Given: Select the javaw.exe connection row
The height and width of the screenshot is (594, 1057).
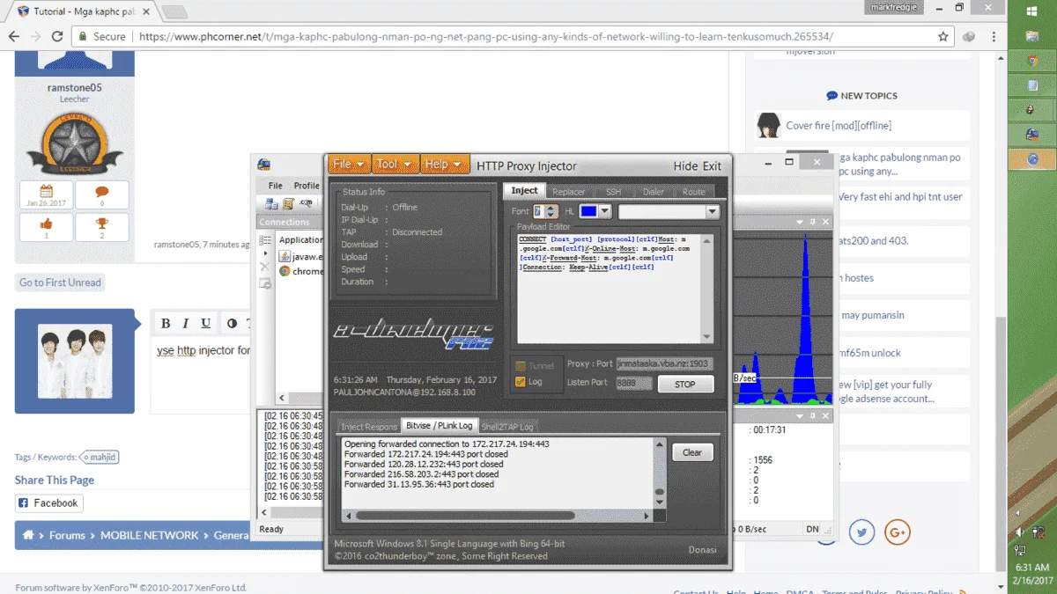Looking at the screenshot, I should click(300, 256).
